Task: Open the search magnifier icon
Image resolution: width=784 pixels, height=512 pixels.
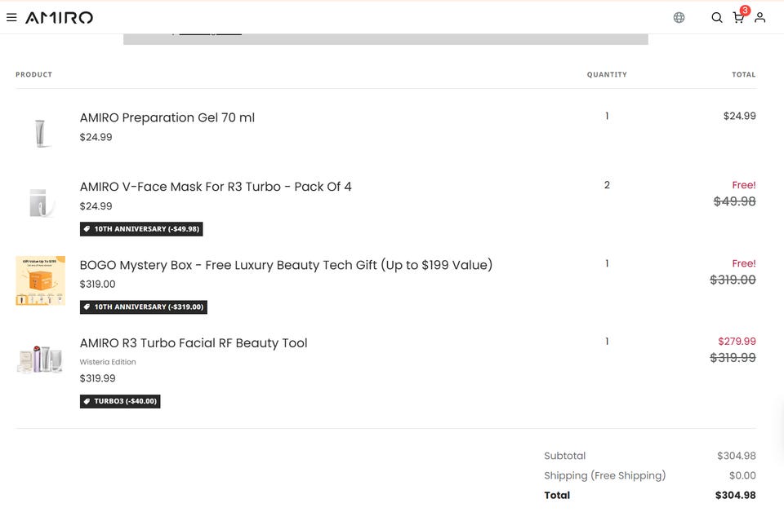Action: tap(716, 17)
